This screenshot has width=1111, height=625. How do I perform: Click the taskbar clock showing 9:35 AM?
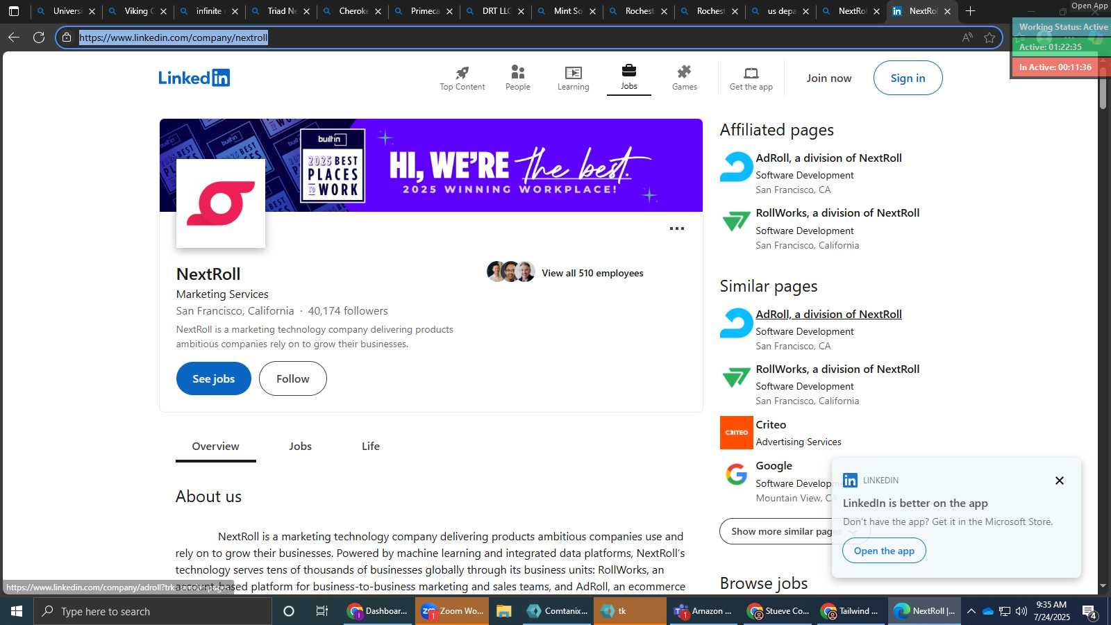1051,611
